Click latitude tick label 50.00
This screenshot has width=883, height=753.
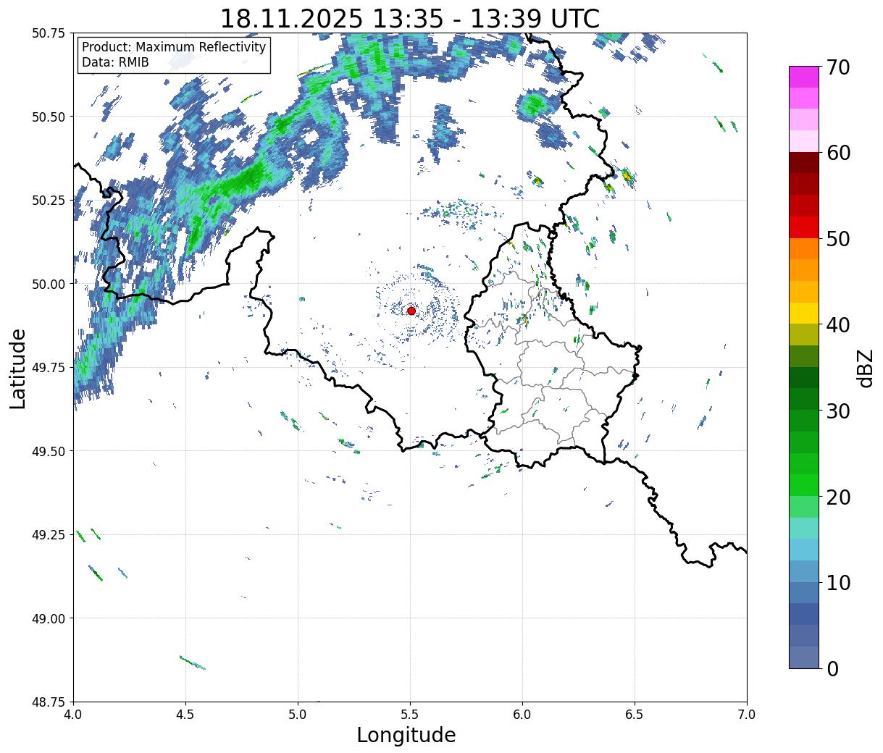[x=49, y=284]
